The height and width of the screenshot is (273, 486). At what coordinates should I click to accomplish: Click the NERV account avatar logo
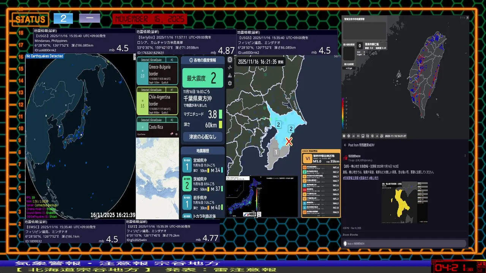(345, 158)
